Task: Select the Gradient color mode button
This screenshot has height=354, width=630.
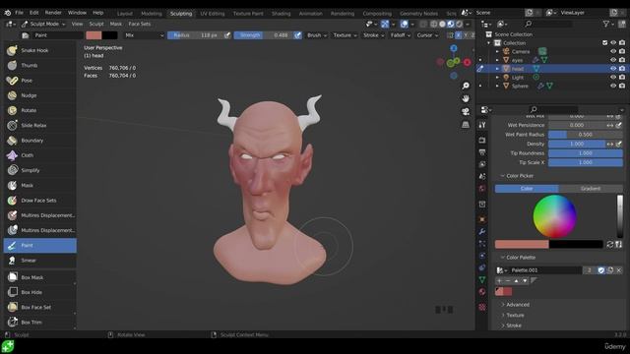Action: (x=591, y=188)
